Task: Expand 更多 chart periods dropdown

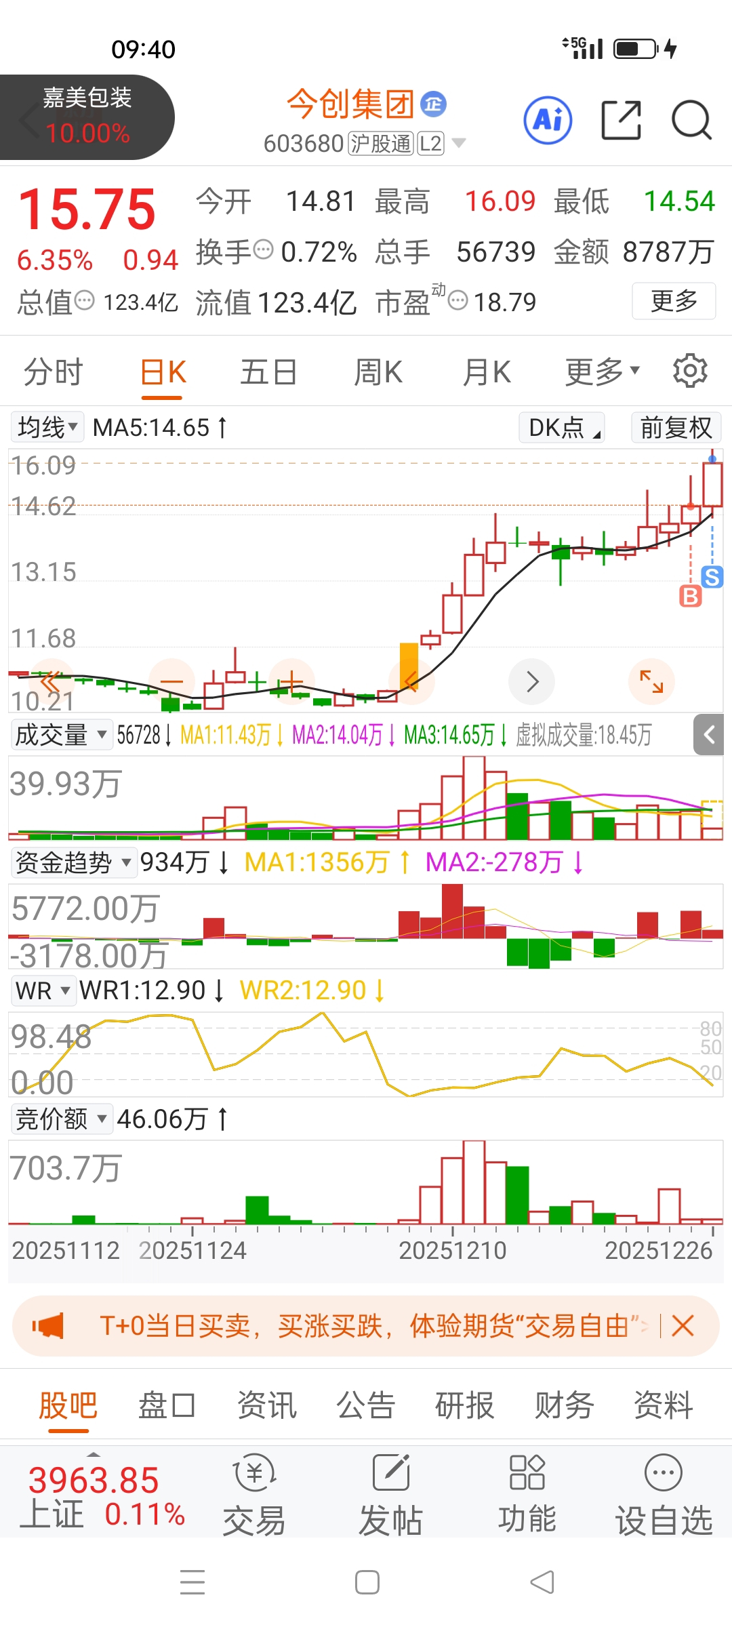Action: pyautogui.click(x=603, y=371)
